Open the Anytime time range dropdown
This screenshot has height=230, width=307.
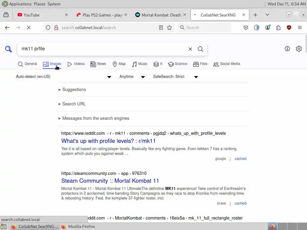pos(132,77)
